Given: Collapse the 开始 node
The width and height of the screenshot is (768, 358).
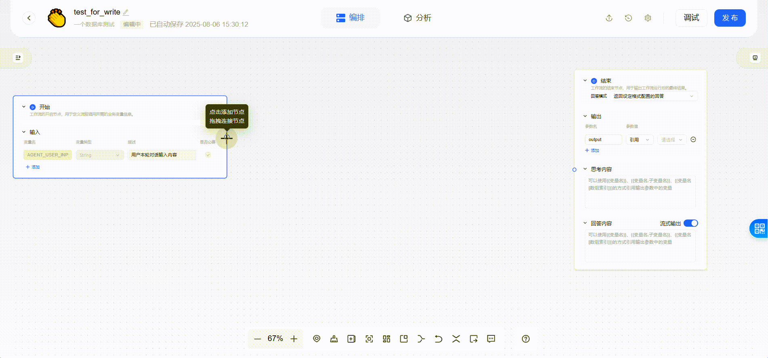Looking at the screenshot, I should coord(24,107).
